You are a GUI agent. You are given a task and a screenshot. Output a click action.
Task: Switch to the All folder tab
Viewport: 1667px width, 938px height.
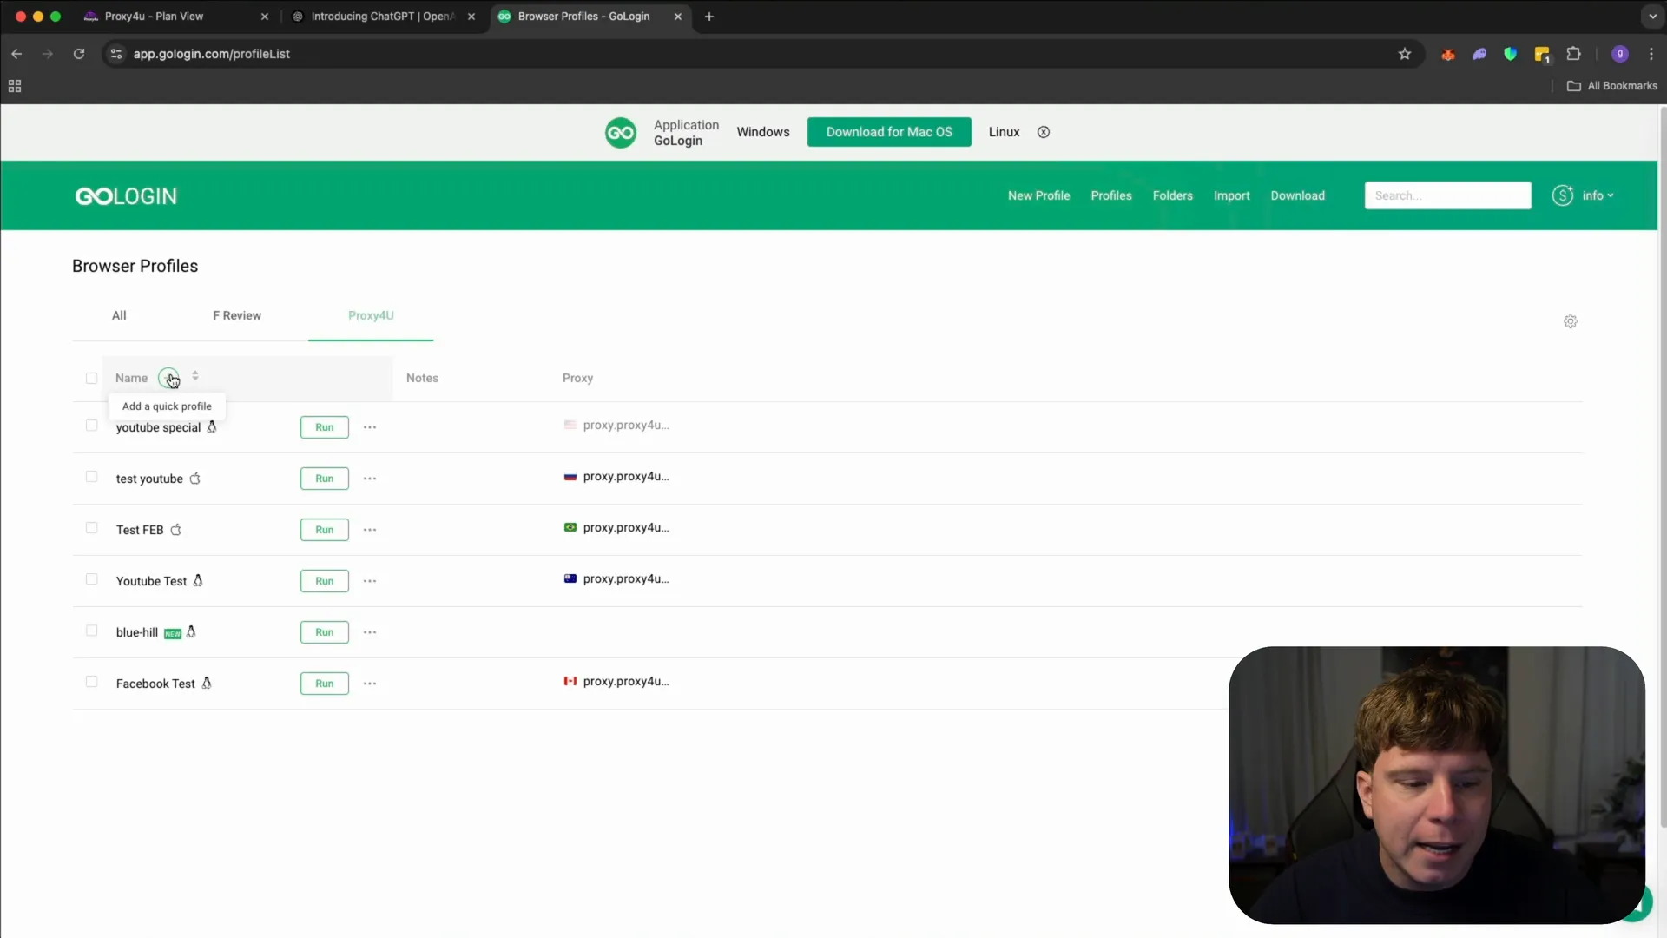point(119,315)
